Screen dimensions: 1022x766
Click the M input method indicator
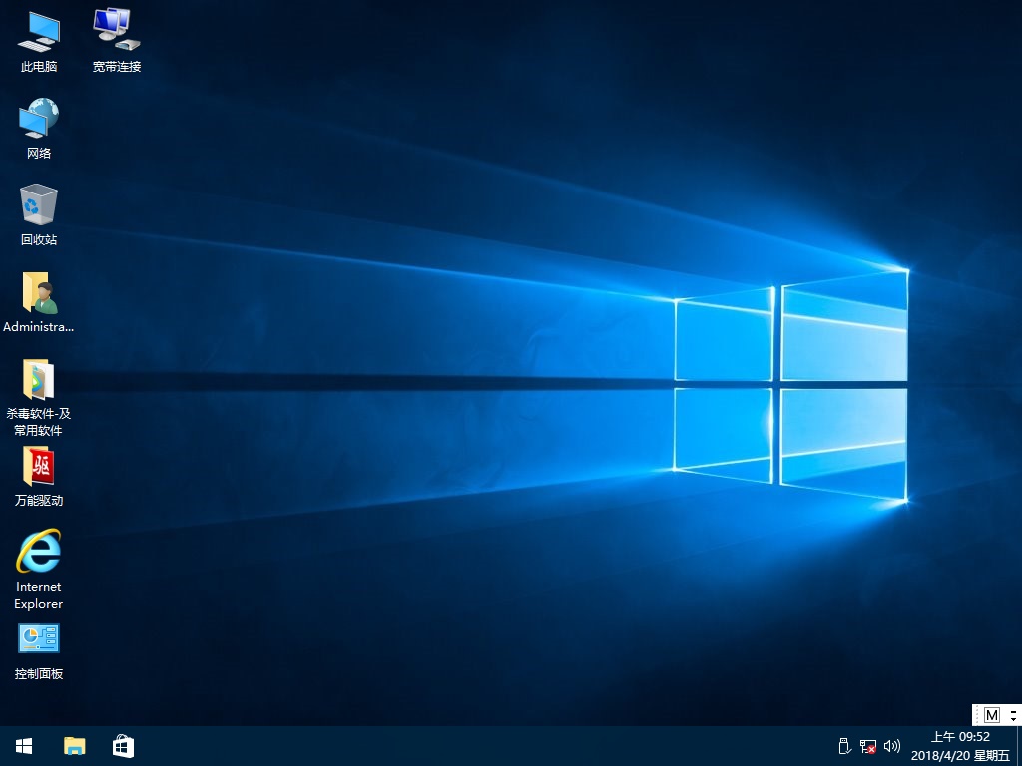992,715
